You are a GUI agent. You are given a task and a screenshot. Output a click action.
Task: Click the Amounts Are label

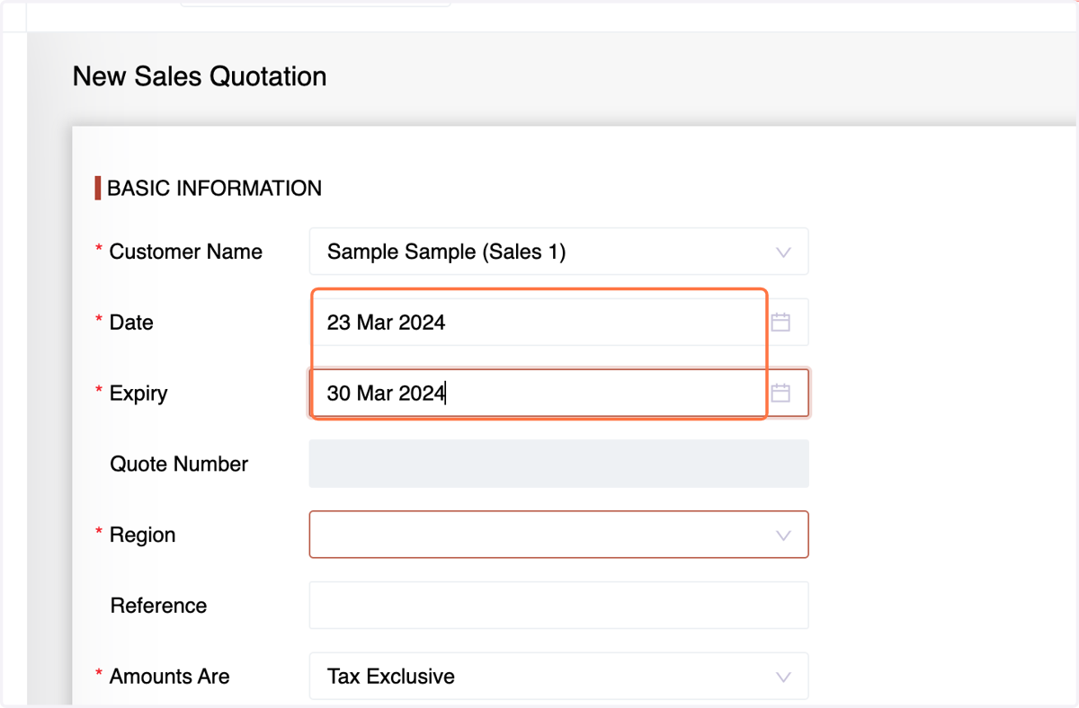click(x=170, y=677)
